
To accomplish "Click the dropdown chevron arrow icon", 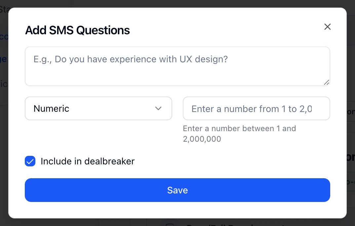I will point(158,108).
